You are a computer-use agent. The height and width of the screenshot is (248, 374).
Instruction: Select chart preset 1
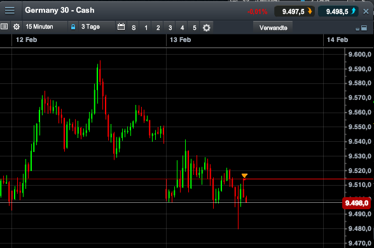click(x=146, y=28)
